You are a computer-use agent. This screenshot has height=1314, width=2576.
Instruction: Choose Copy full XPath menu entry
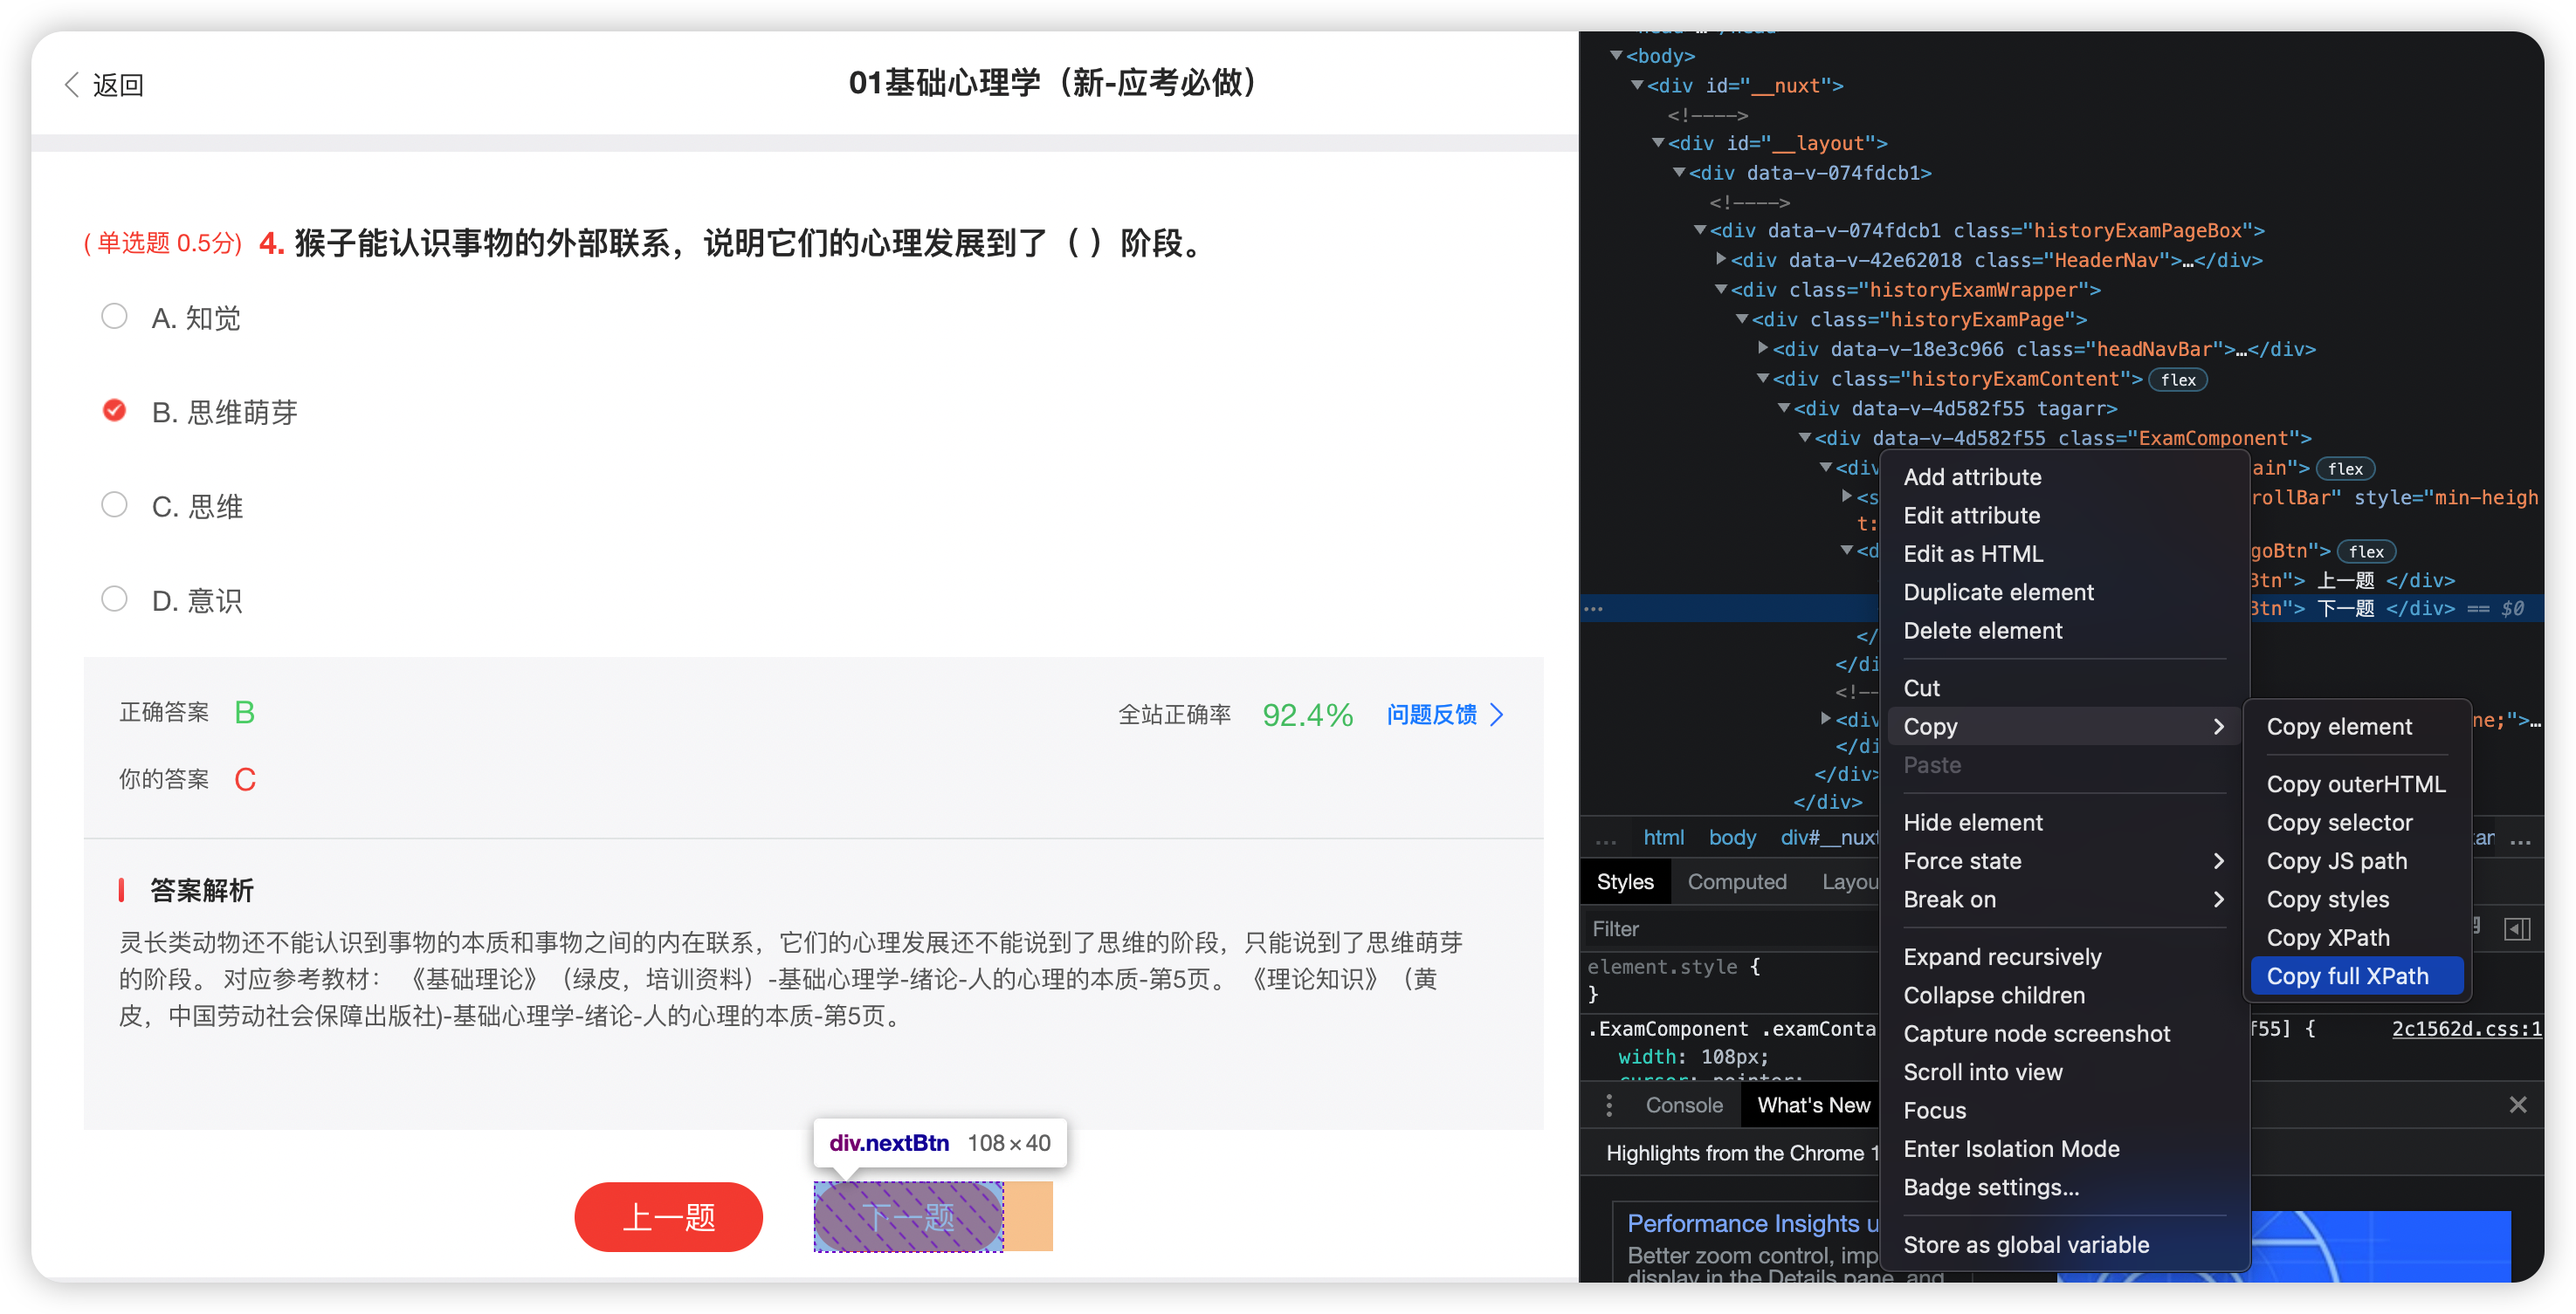[x=2347, y=976]
